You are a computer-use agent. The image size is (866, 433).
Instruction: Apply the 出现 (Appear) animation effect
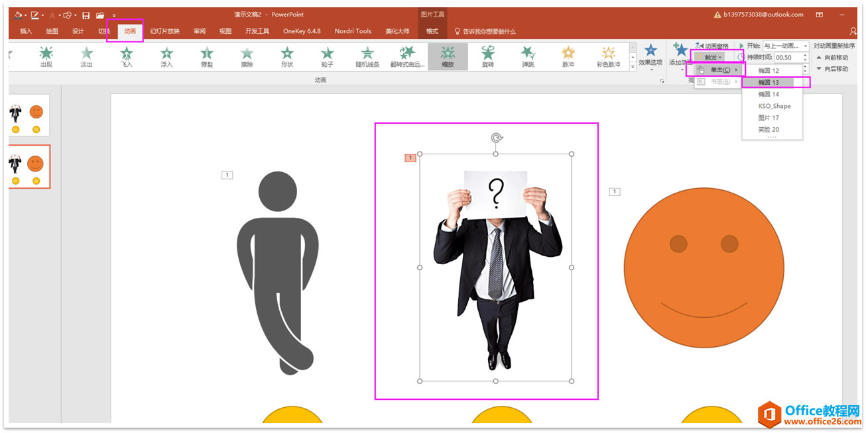click(46, 57)
